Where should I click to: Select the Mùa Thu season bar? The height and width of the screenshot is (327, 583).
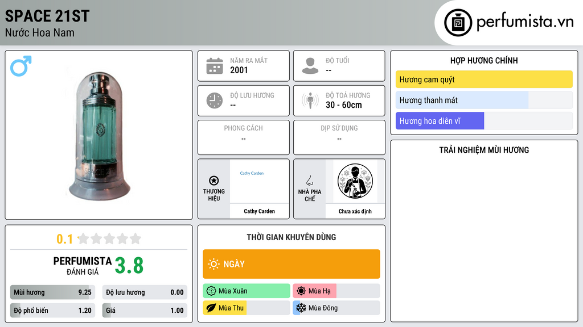coord(247,308)
